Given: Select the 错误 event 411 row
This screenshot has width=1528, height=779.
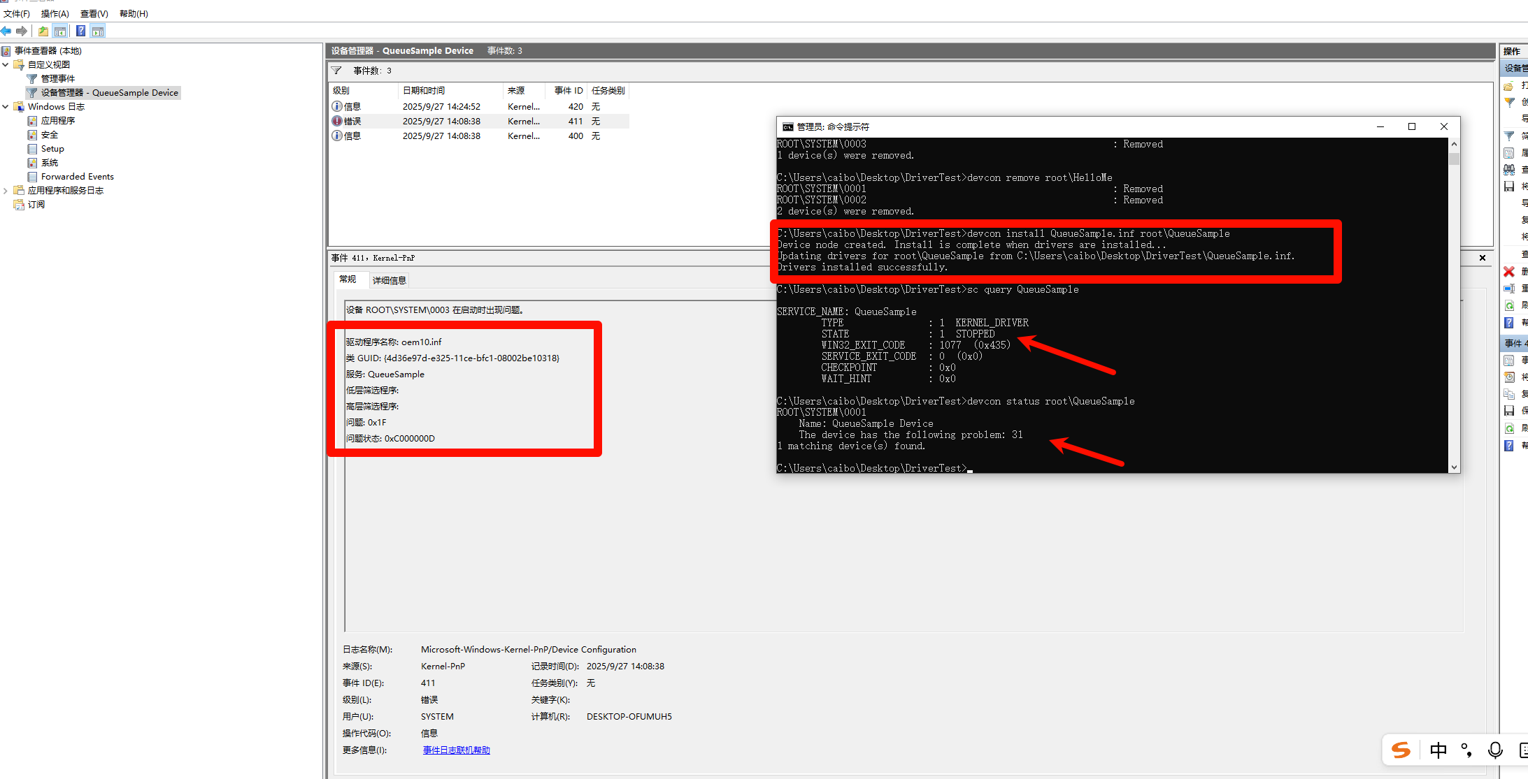Looking at the screenshot, I should coord(479,121).
